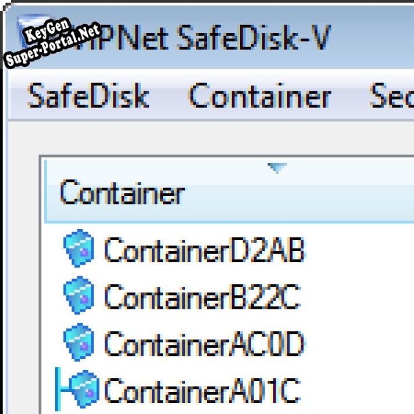Click blank menu bar space between Container and Sec
Screen dimensions: 414x414
[x=350, y=97]
